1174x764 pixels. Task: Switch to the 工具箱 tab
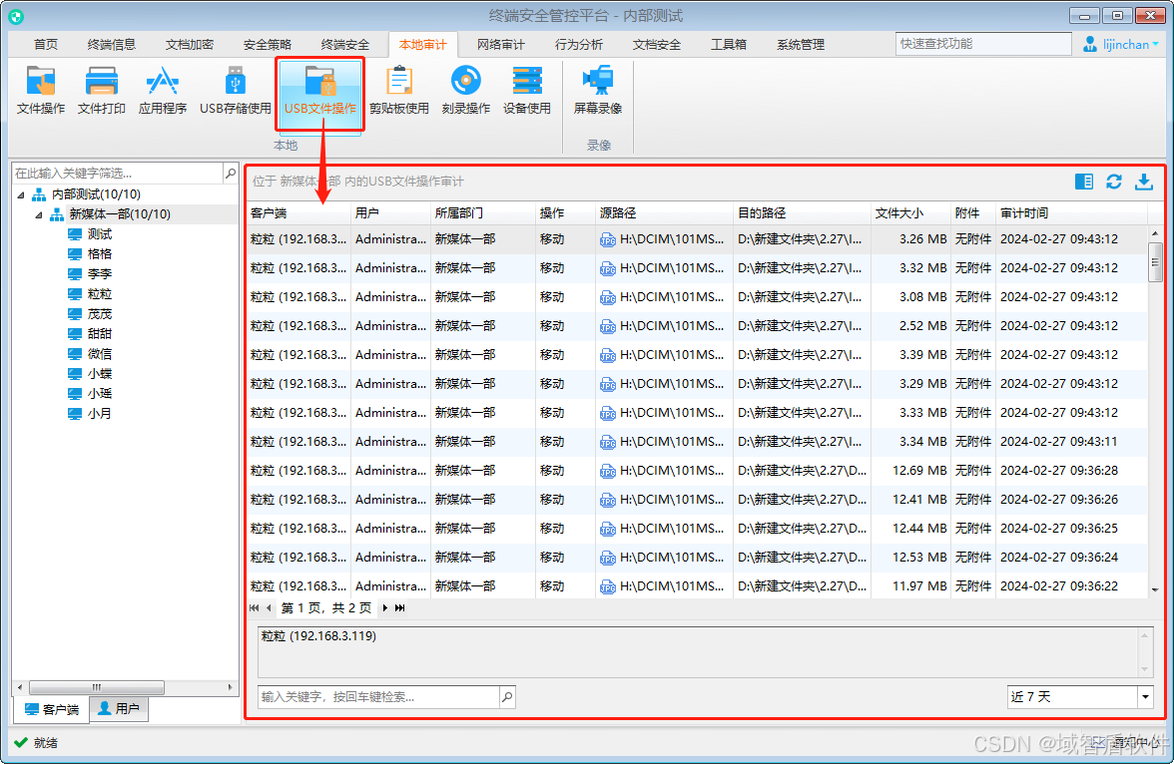pos(729,44)
